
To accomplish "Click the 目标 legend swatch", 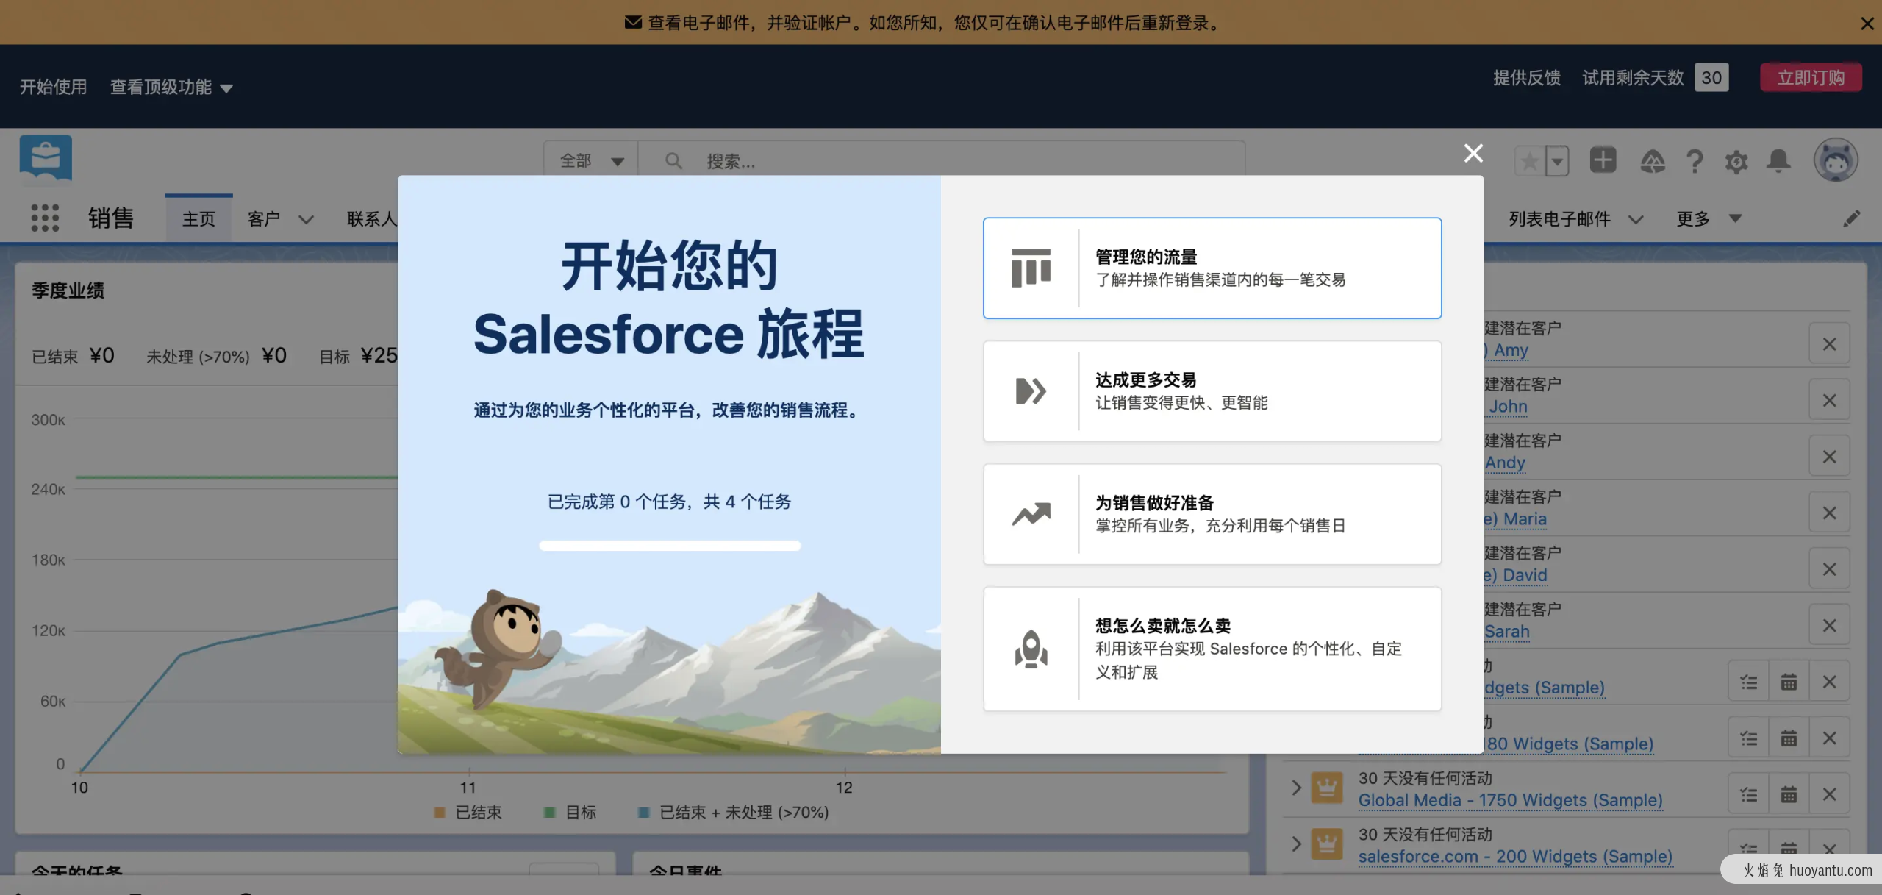I will [549, 813].
